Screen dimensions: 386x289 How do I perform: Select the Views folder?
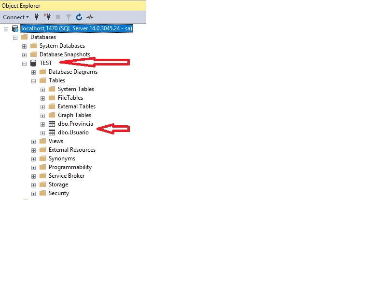pyautogui.click(x=56, y=141)
